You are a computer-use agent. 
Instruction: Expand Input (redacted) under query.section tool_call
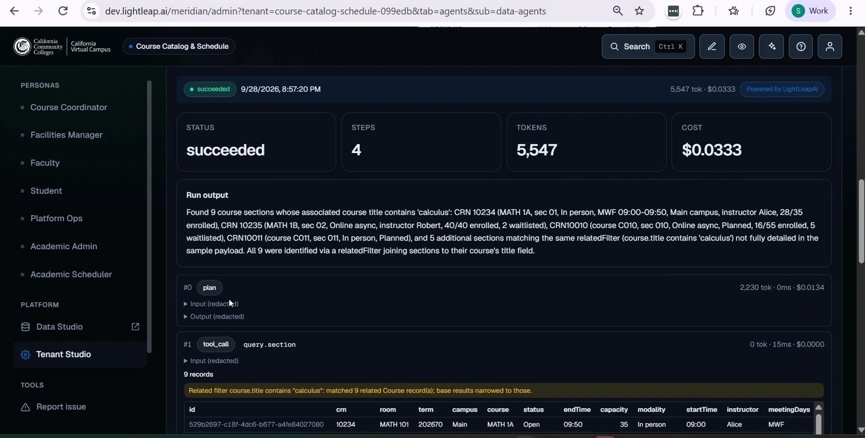pos(211,361)
